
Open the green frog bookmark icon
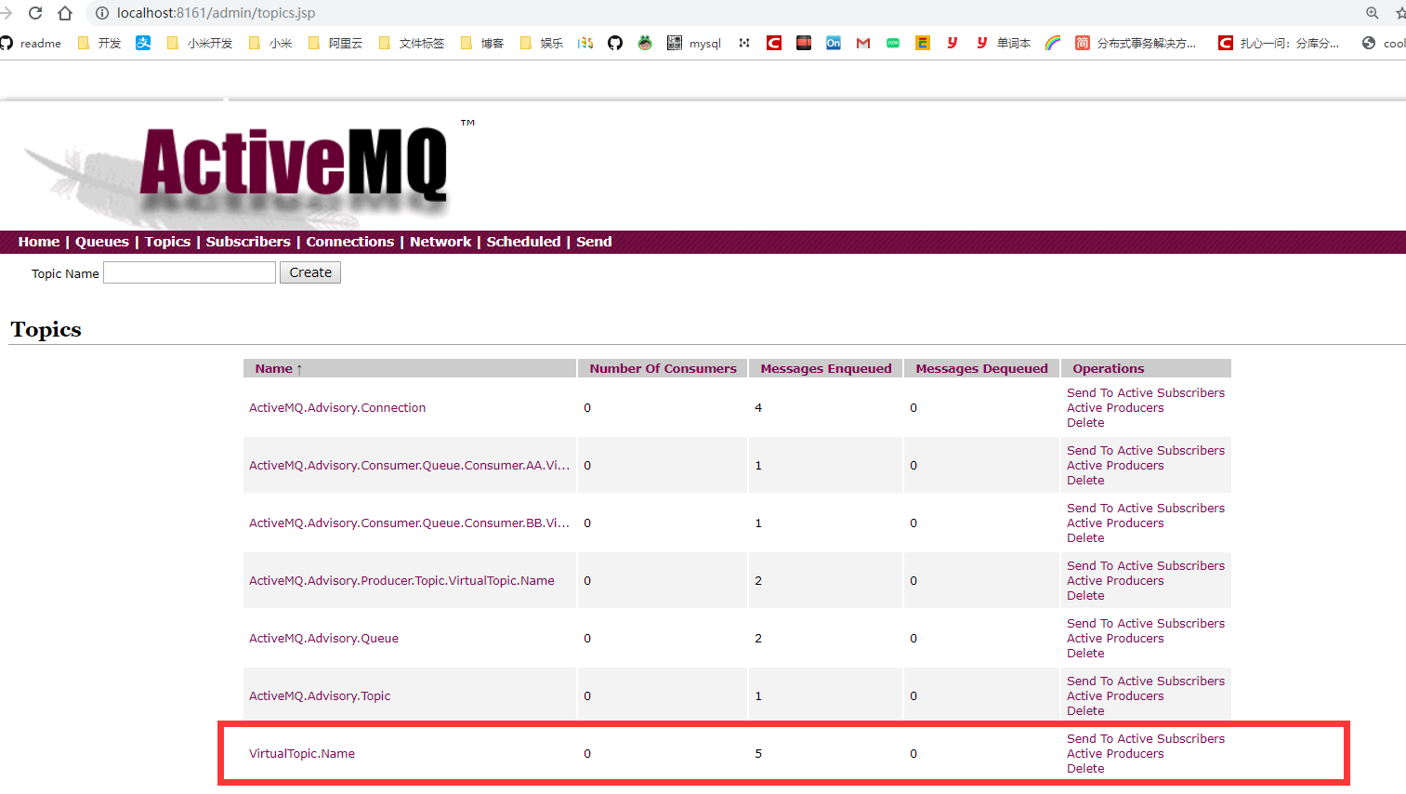click(645, 43)
